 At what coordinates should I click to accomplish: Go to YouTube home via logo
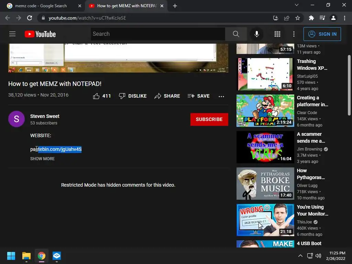pyautogui.click(x=40, y=34)
